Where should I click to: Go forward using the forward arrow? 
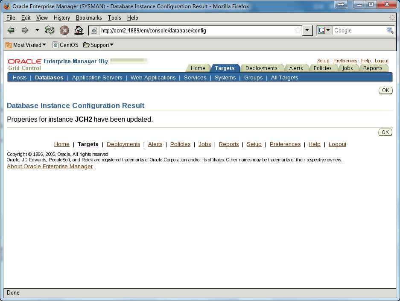click(25, 30)
